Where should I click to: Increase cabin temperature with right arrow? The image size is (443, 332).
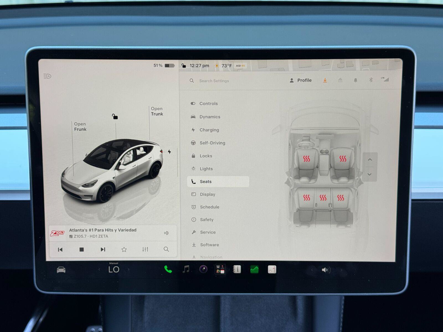point(128,269)
